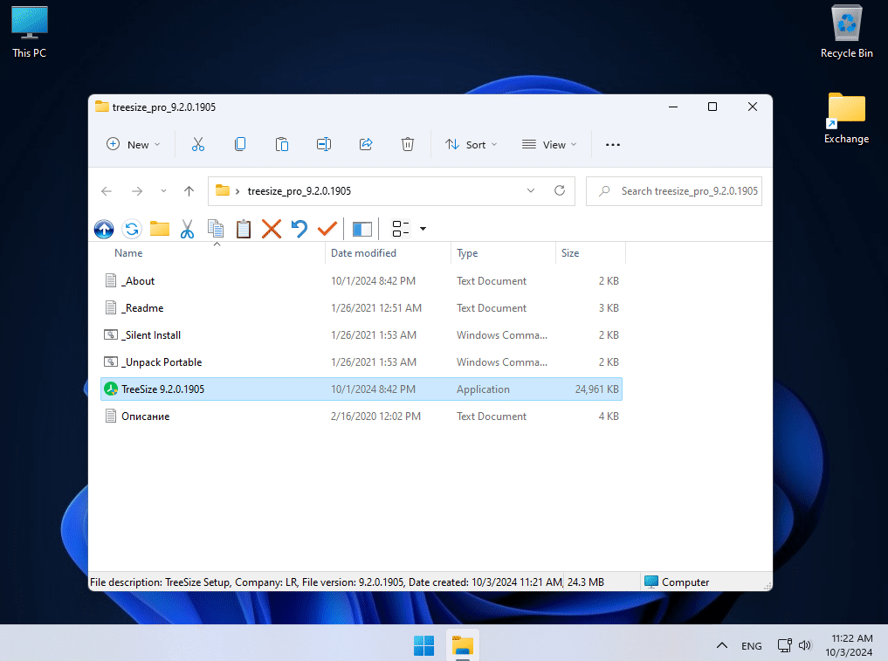Click the blue Undo arrow icon
Screen dimensions: 888x661
299,229
